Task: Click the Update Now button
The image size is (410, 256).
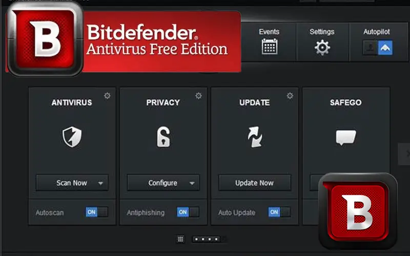Action: 255,183
